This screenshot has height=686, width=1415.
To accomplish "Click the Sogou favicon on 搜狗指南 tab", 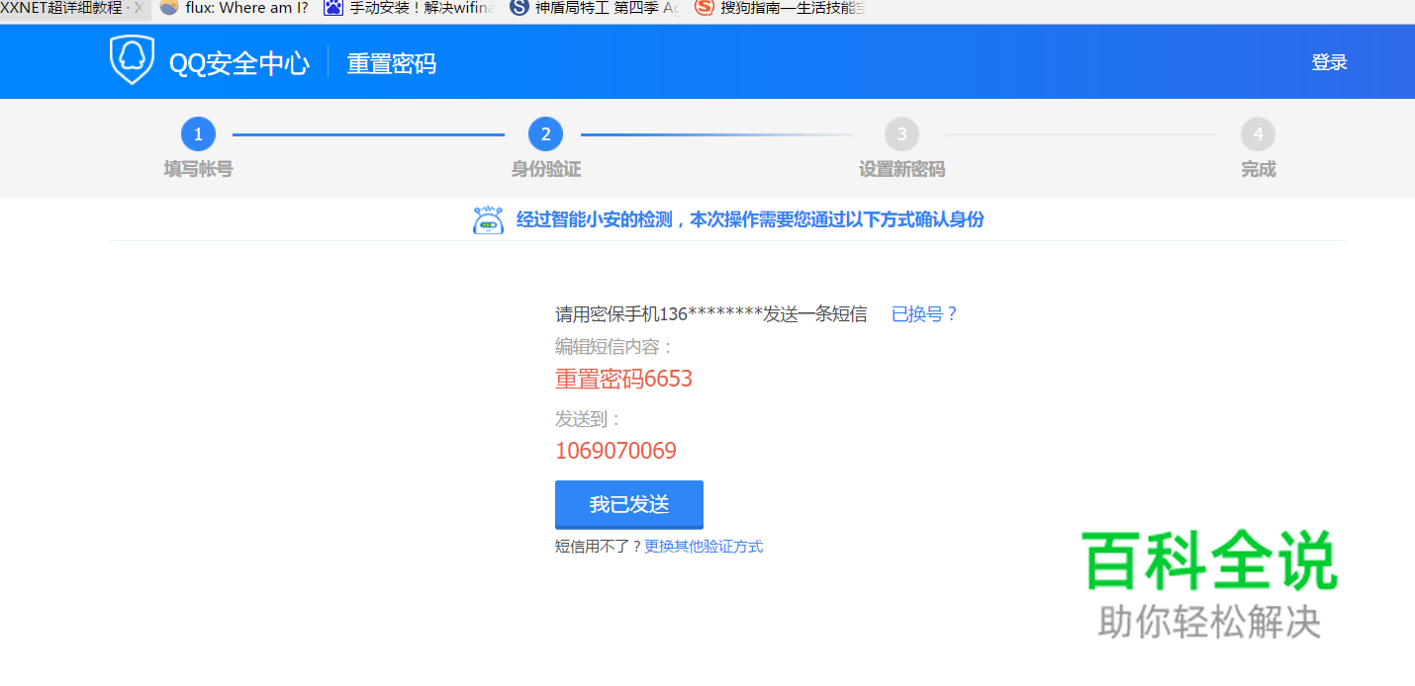I will click(704, 8).
